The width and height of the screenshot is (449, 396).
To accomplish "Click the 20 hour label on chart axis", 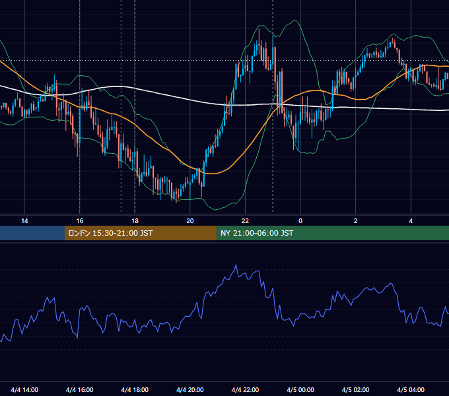I will coord(190,221).
